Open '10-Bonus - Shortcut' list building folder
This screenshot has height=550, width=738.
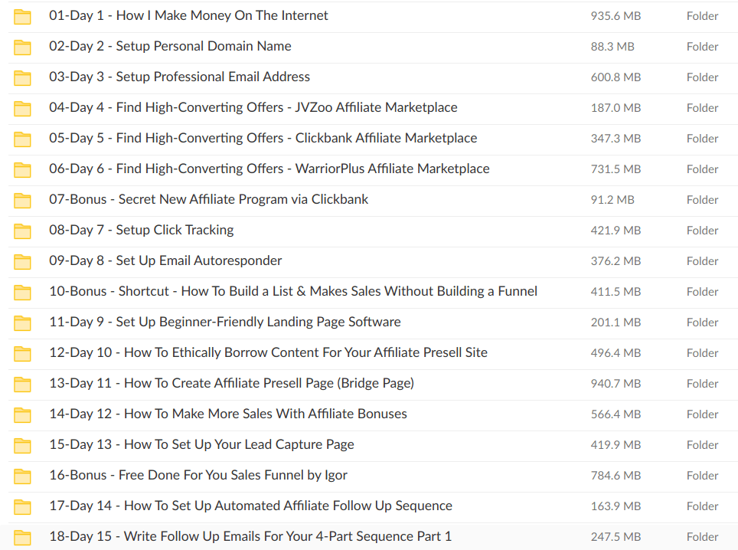point(292,291)
